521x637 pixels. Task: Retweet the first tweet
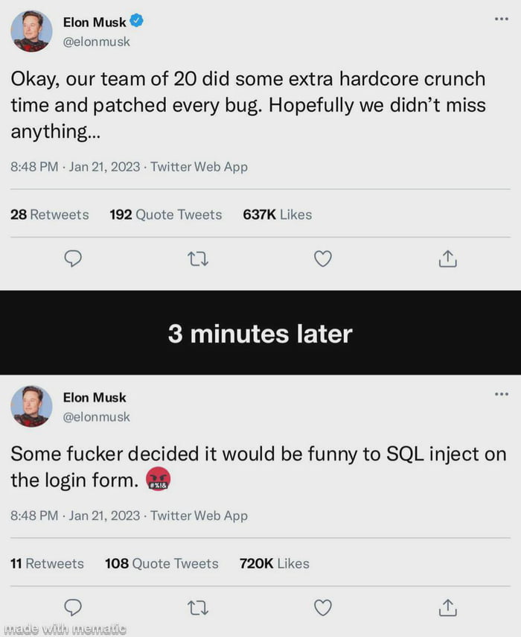coord(198,259)
